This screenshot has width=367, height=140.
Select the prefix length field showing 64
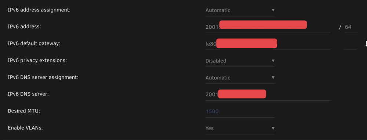pyautogui.click(x=351, y=27)
